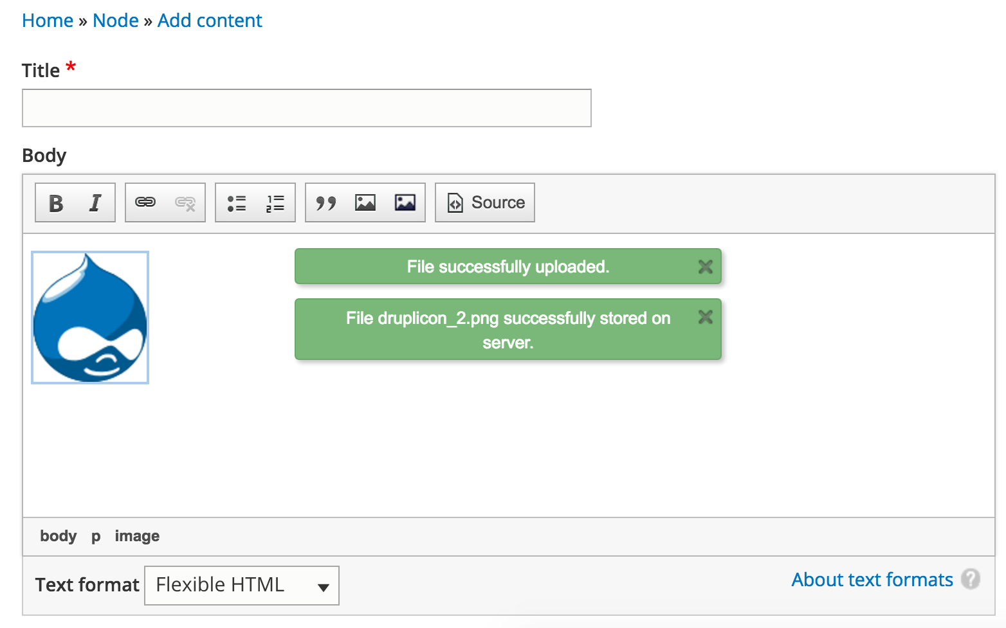Select the image element in the element path

[137, 535]
